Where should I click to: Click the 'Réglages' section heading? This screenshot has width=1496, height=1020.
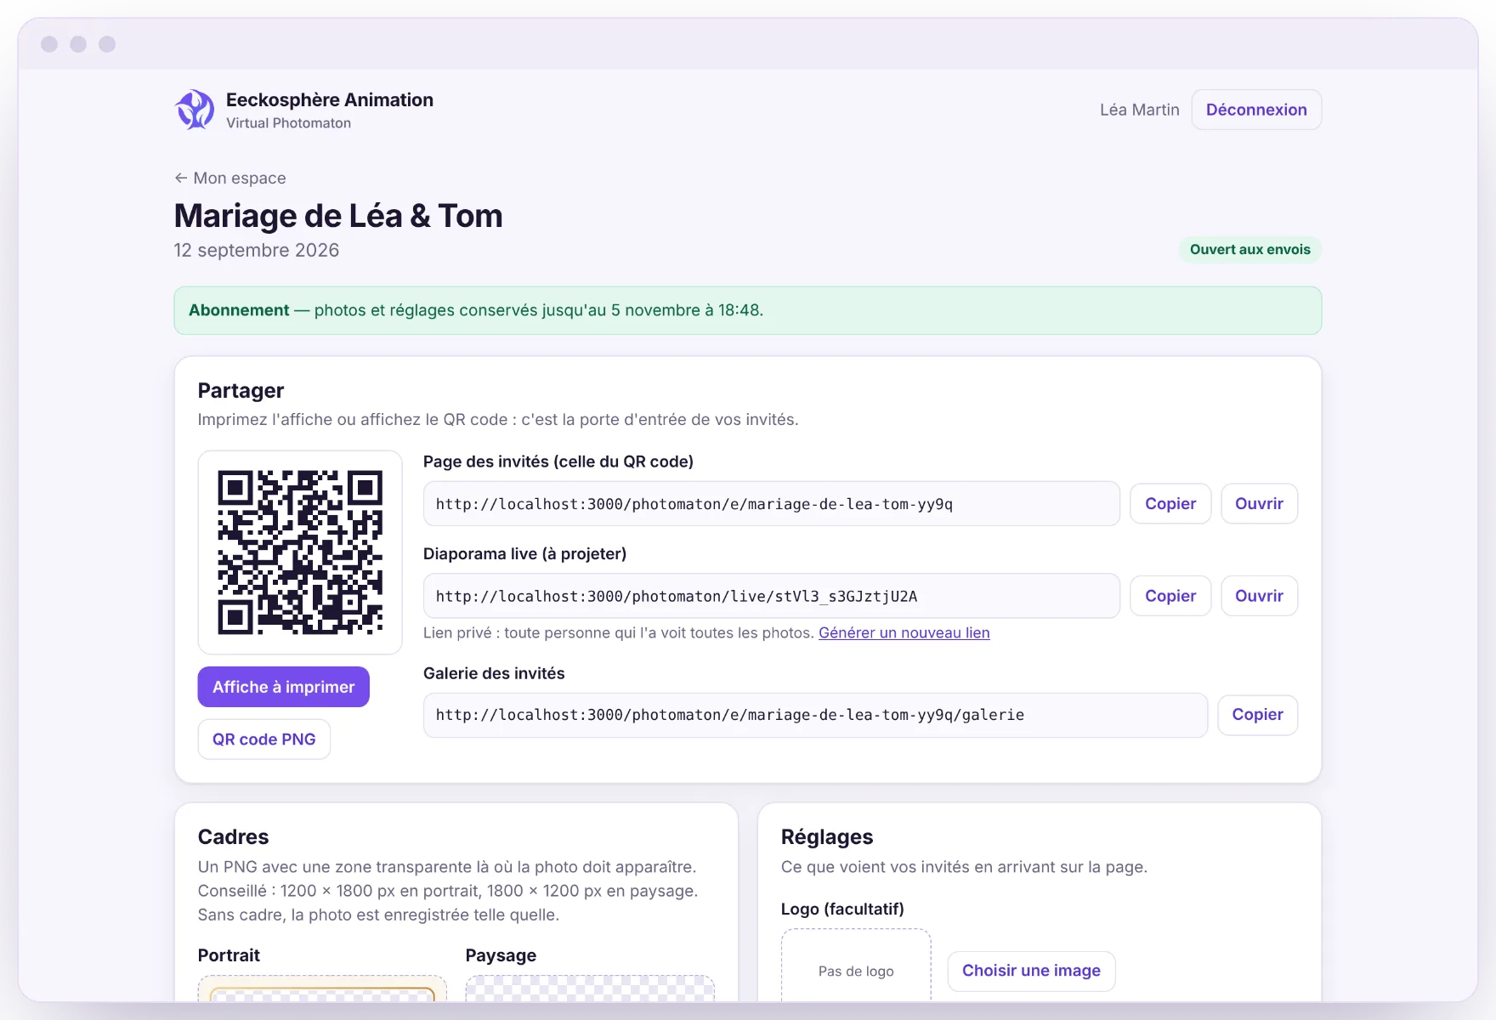pos(826,837)
